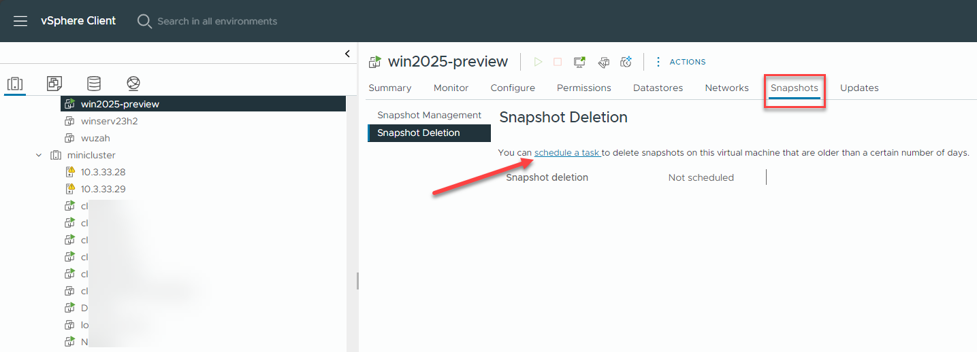Launch the VM console icon
Screen dimensions: 977x352
(x=579, y=62)
